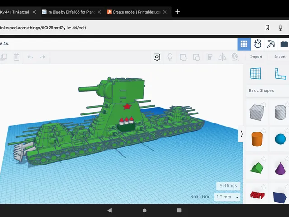Switch to the Bricks mode icon

284,44
